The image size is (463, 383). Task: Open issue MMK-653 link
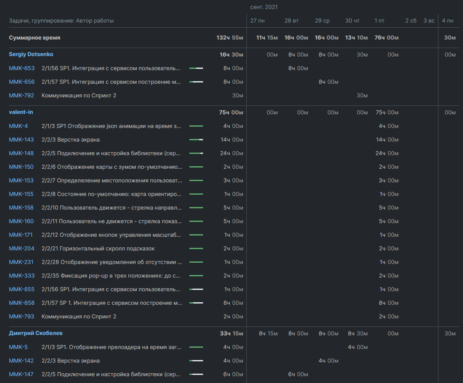point(21,68)
